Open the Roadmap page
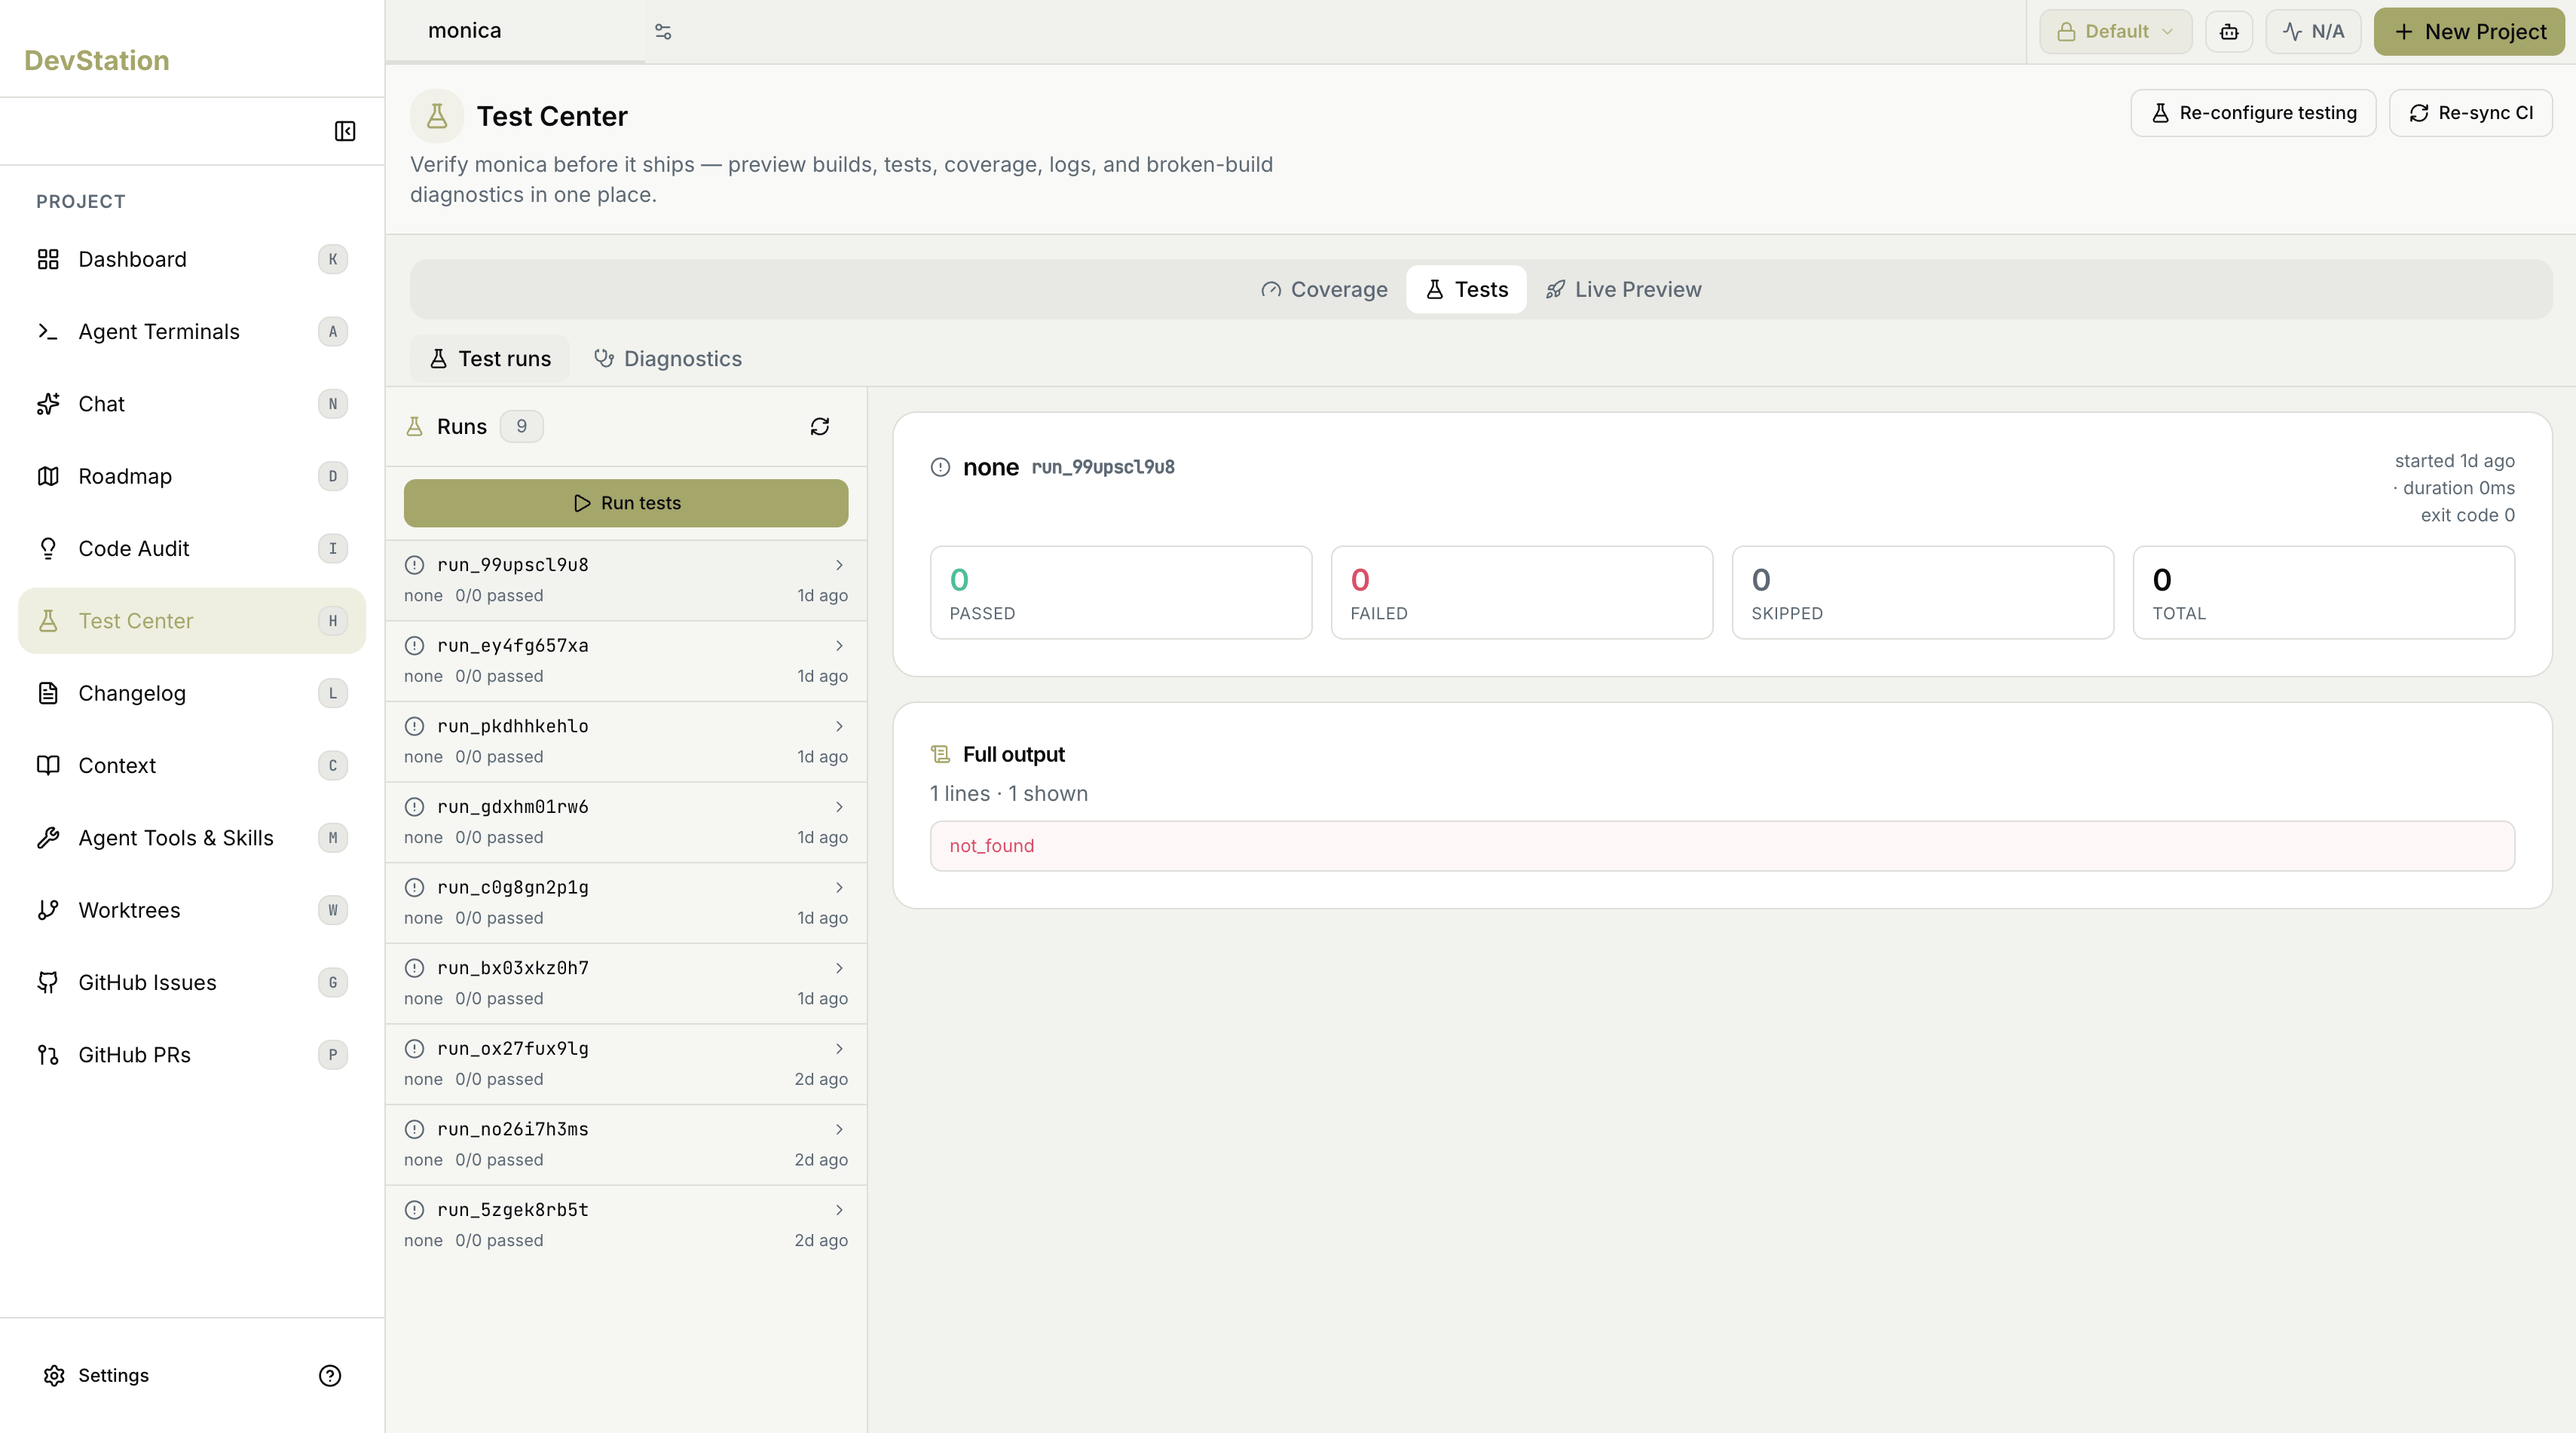The image size is (2576, 1433). [x=192, y=476]
